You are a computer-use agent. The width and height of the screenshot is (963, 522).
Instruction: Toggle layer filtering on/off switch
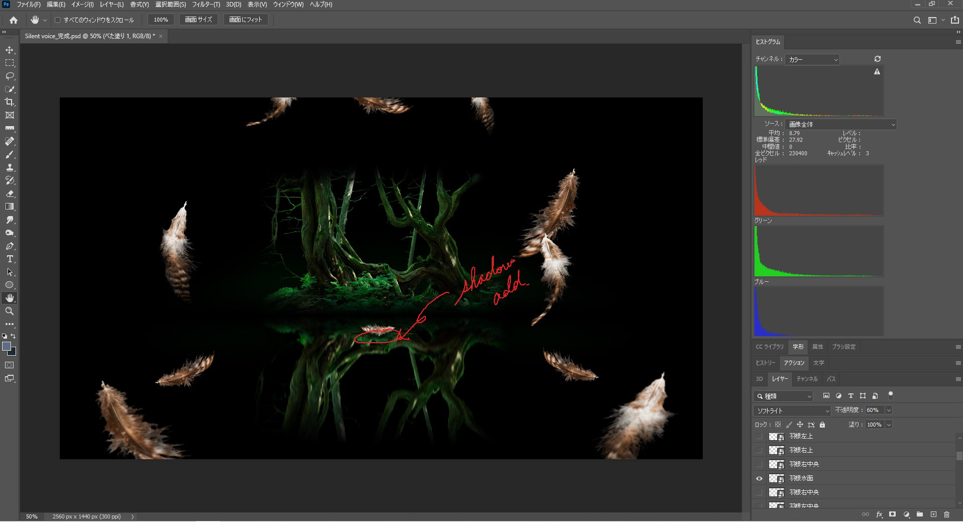pyautogui.click(x=891, y=395)
